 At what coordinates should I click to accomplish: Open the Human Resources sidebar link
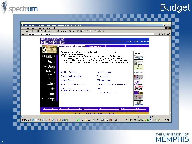[x=51, y=84]
